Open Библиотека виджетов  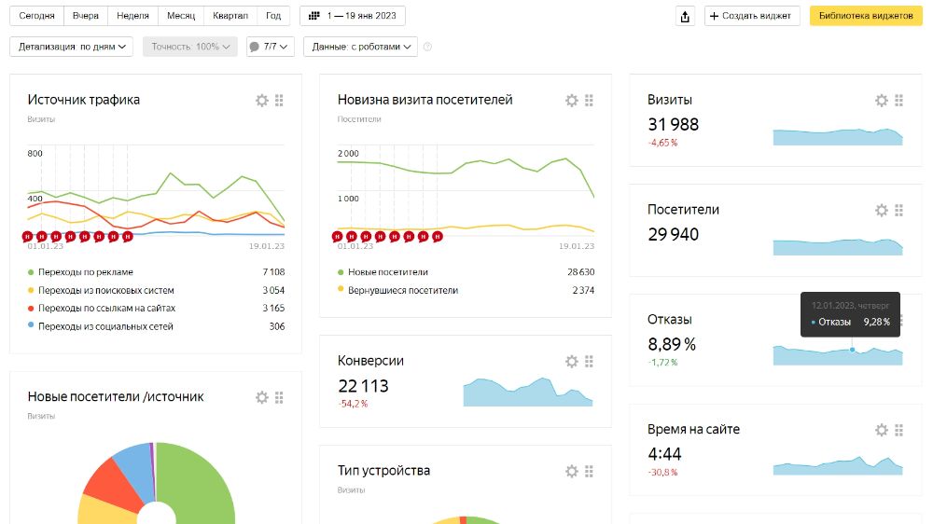point(866,16)
